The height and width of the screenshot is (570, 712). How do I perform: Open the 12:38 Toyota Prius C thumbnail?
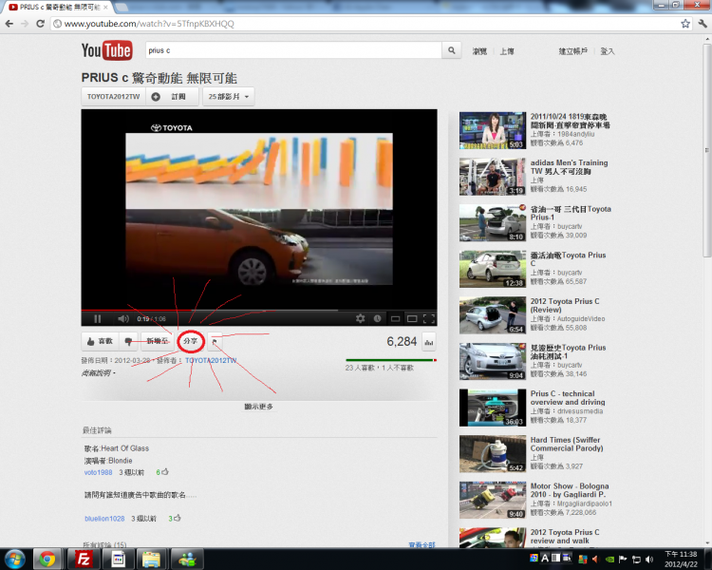[493, 269]
